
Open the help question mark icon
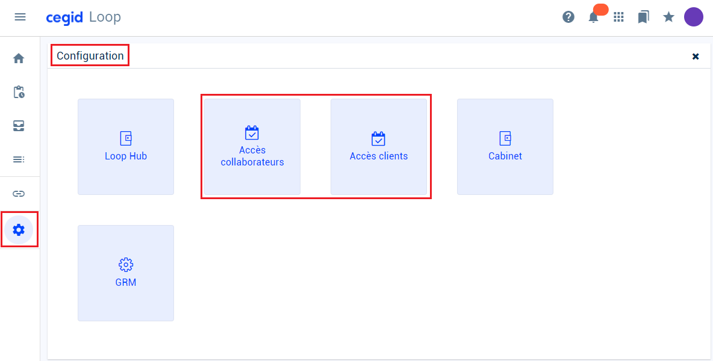568,17
